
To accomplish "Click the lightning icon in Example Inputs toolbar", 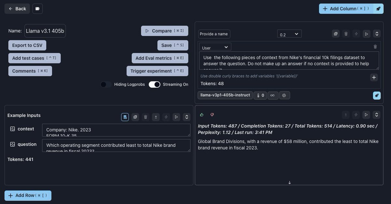I will pos(166,117).
